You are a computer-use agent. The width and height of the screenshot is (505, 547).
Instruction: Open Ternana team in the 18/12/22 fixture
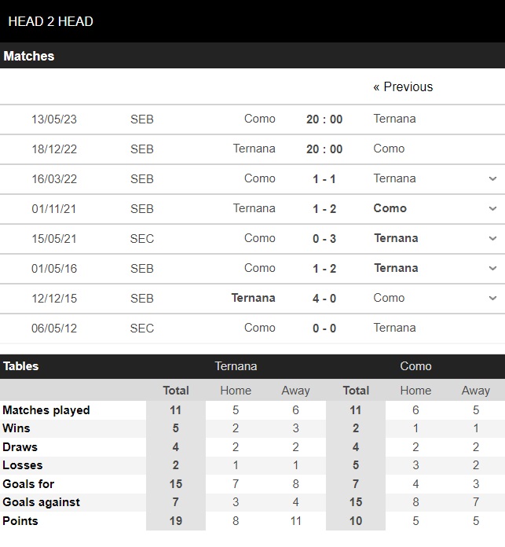point(254,149)
